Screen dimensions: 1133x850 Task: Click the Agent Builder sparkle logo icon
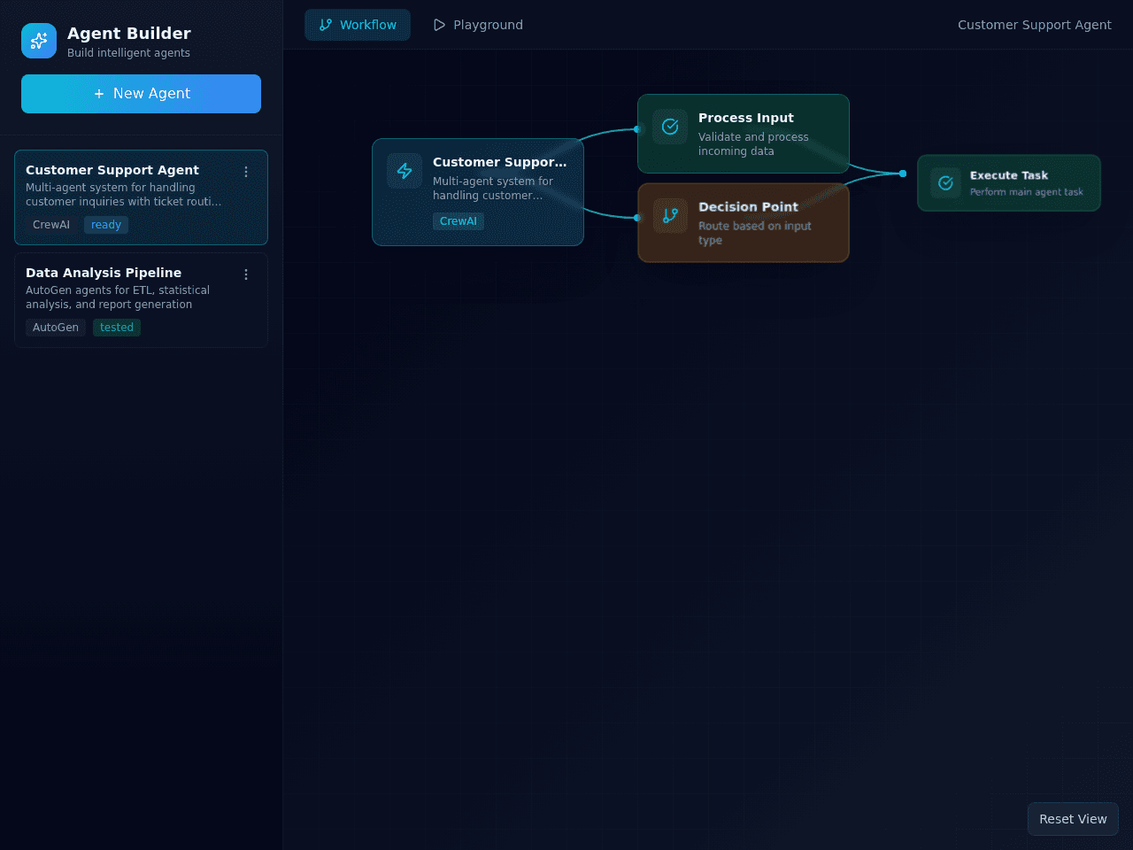click(x=39, y=41)
